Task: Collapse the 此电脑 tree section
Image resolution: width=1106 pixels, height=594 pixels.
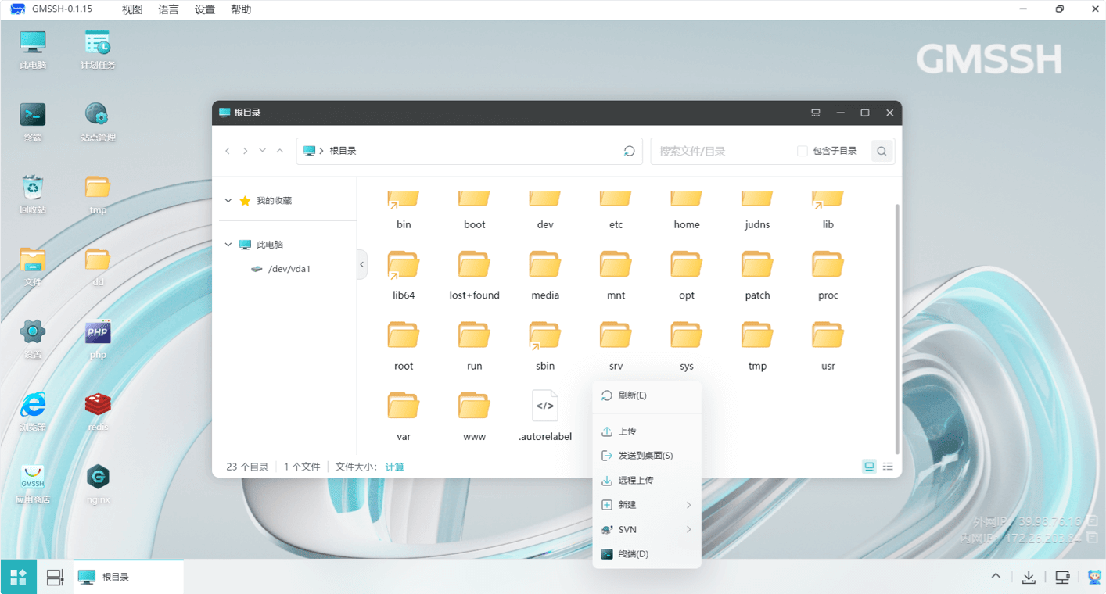Action: coord(228,245)
